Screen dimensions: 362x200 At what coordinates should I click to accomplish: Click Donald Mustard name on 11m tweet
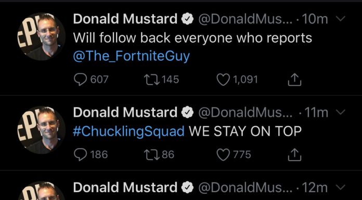pyautogui.click(x=125, y=112)
